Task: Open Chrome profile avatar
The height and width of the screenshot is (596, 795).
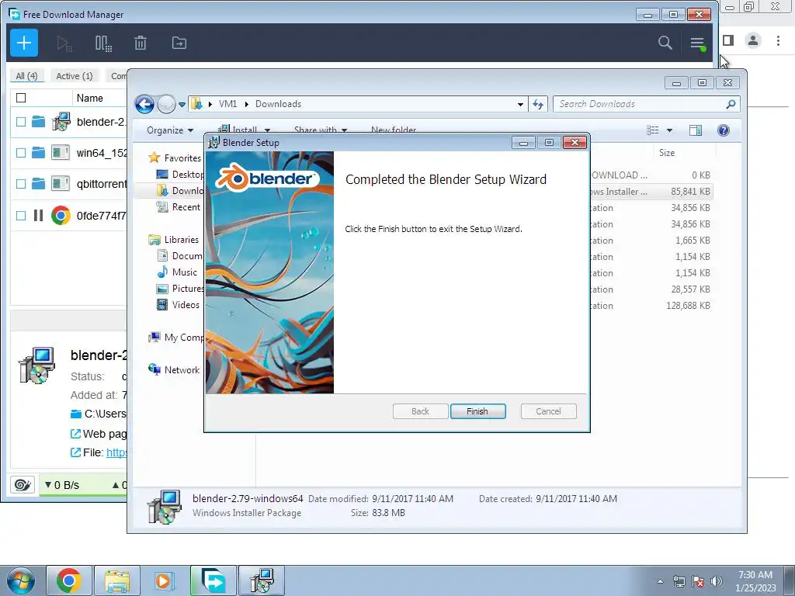Action: (753, 40)
